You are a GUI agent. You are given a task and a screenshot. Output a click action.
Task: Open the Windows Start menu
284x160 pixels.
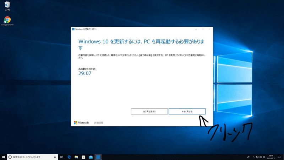[x=4, y=157]
